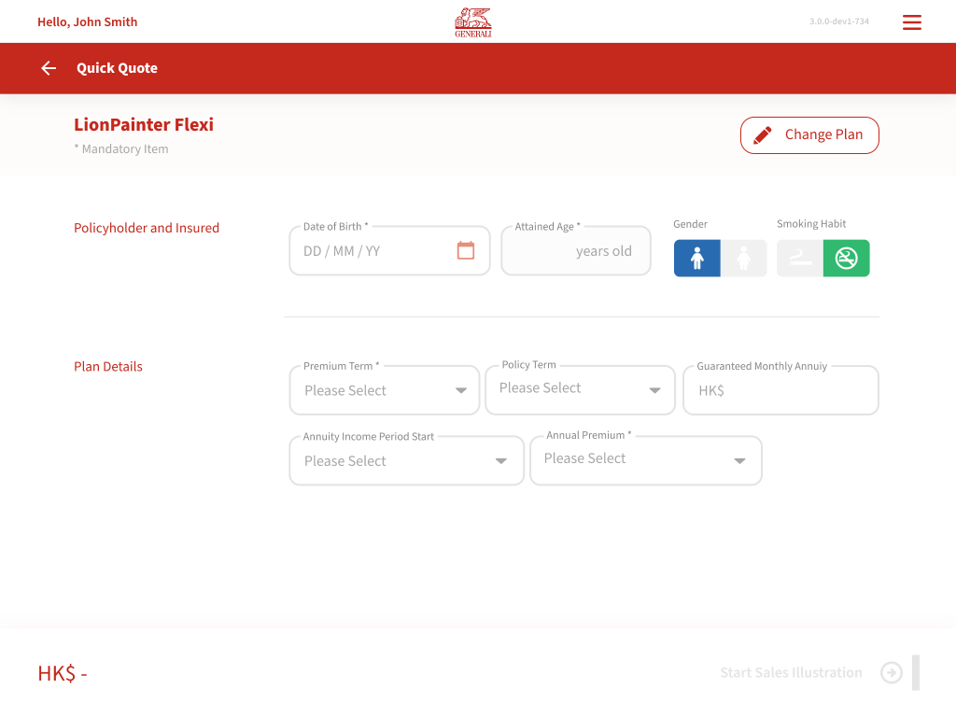
Task: Select non-smoker habit option
Action: (x=846, y=259)
